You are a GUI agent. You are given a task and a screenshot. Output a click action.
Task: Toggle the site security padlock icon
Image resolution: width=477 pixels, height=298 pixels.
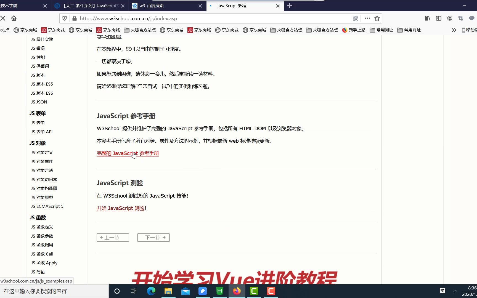coord(74,18)
